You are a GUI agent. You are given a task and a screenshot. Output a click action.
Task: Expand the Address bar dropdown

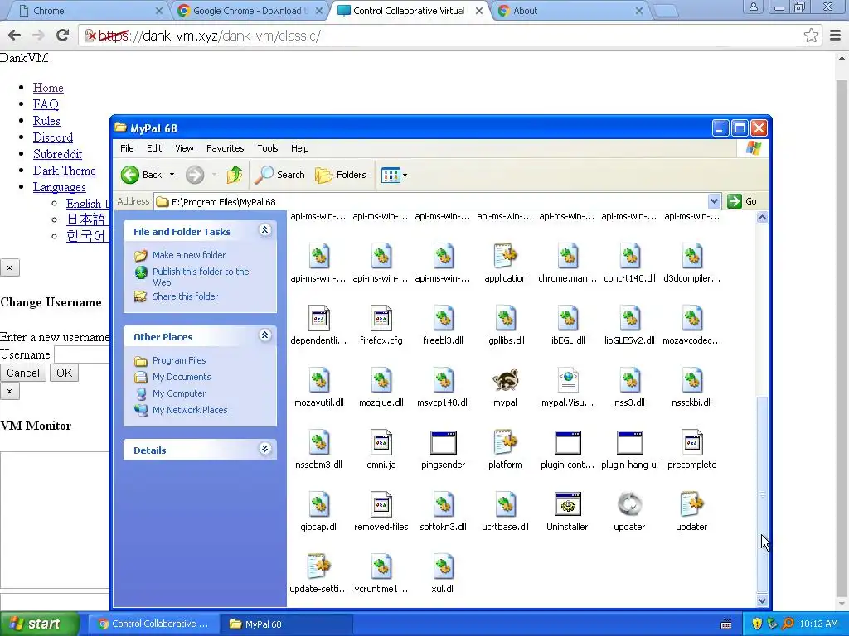tap(714, 201)
